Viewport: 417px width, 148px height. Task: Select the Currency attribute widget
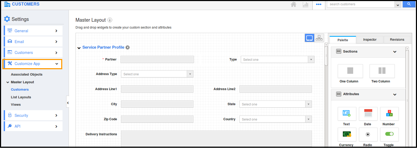coord(347,134)
